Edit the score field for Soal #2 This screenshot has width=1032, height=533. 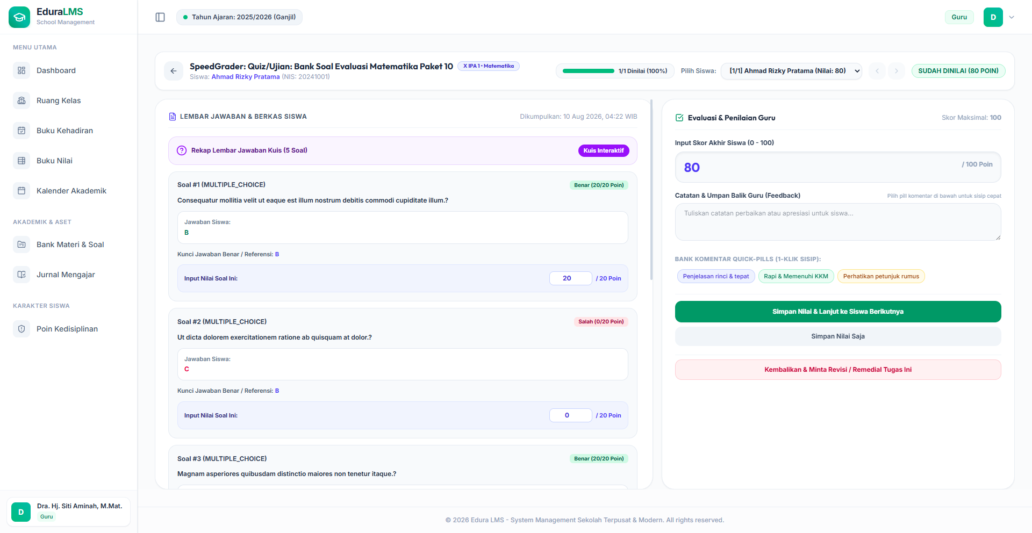(x=570, y=415)
